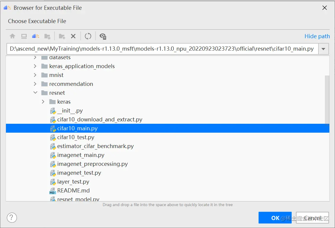Image resolution: width=335 pixels, height=228 pixels.
Task: Confirm selection with the OK button
Action: click(275, 218)
